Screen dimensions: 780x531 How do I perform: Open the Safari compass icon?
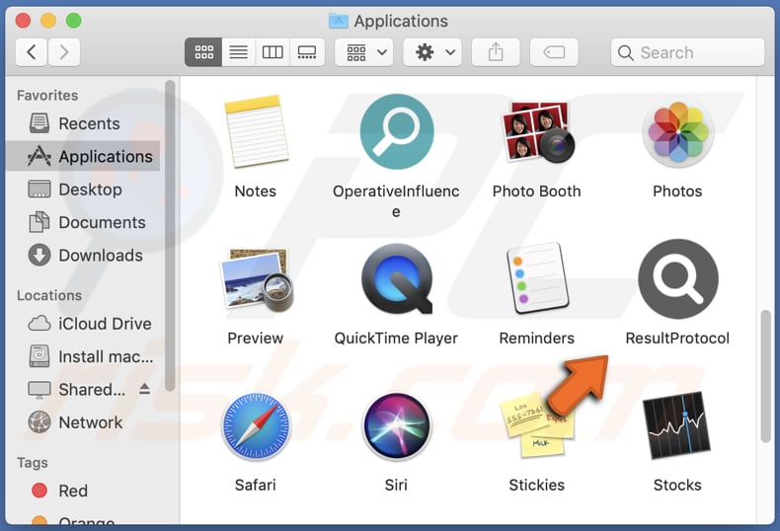pos(256,426)
